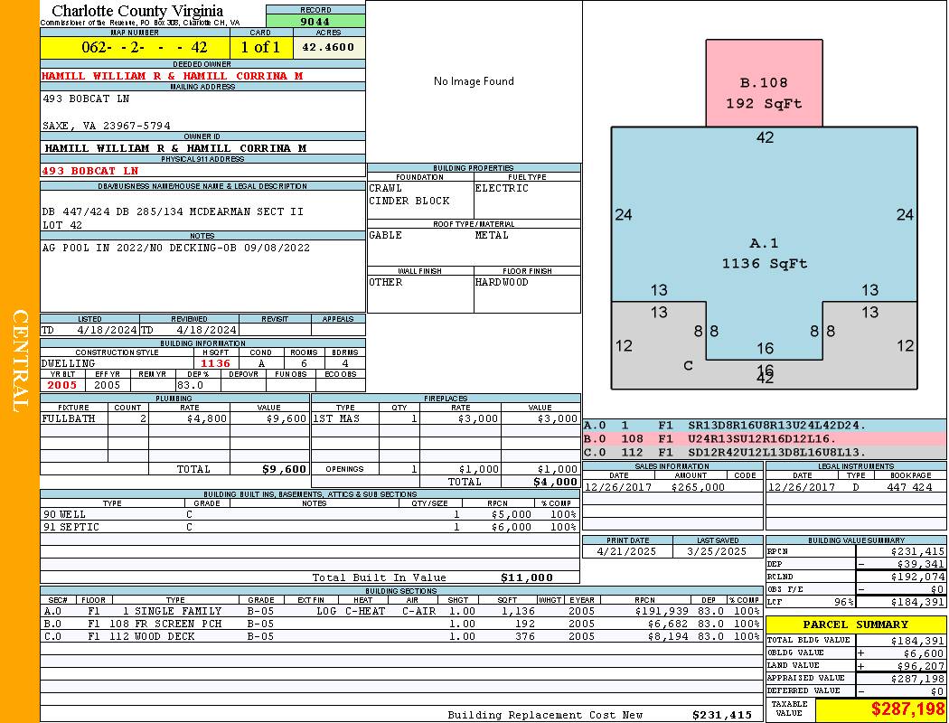Screen dimensions: 949x723
Task: Click 108 FR SCREEN PCH section type
Action: click(x=165, y=624)
